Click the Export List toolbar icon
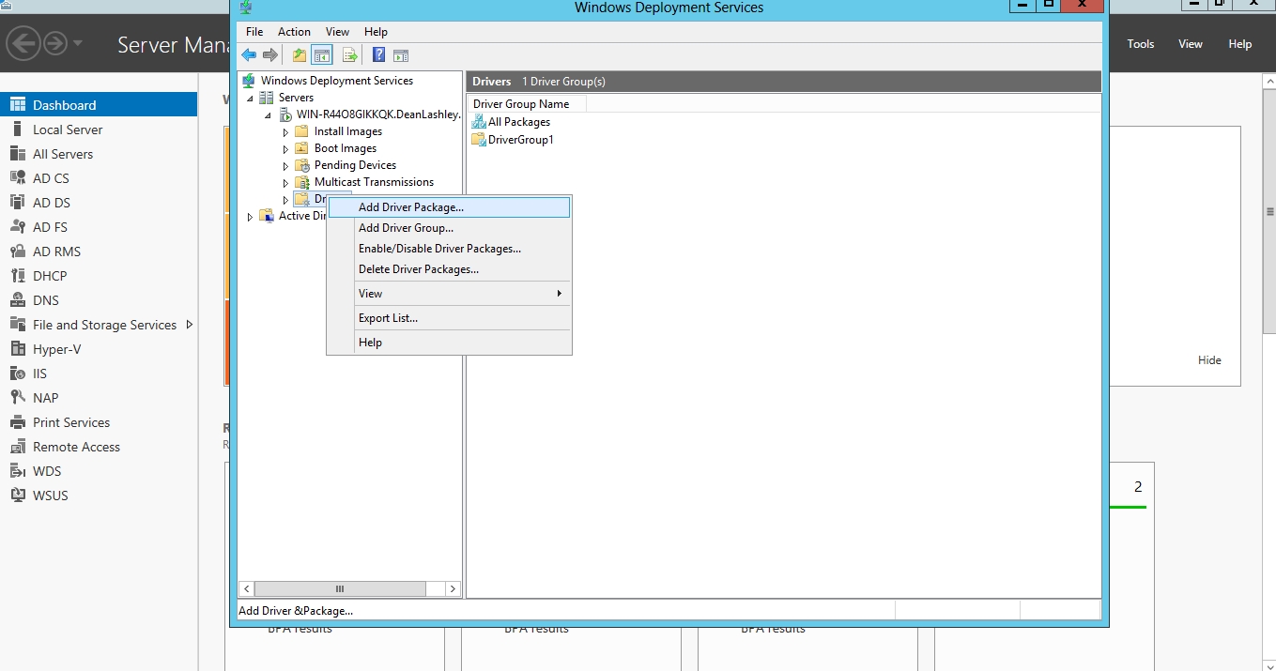 coord(349,55)
